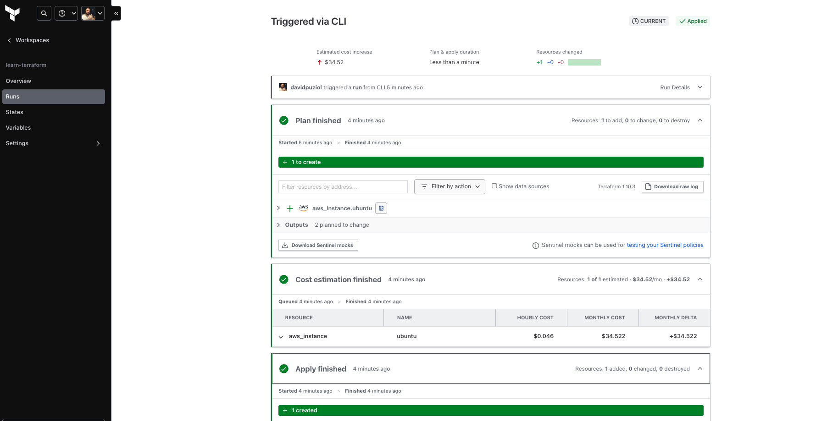Expand the aws_instance.ubuntu resource row

coord(278,208)
